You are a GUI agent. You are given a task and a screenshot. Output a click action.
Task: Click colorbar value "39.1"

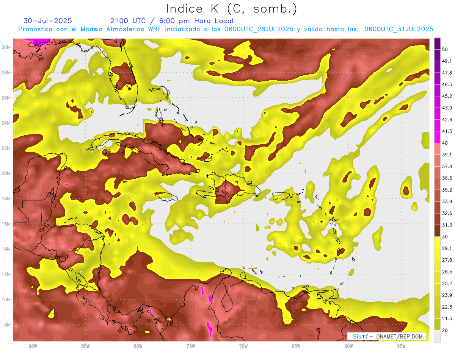click(x=447, y=154)
